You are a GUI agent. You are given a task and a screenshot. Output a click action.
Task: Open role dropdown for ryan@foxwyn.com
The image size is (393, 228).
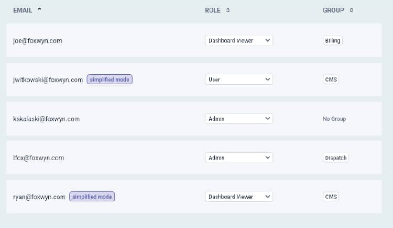(239, 197)
